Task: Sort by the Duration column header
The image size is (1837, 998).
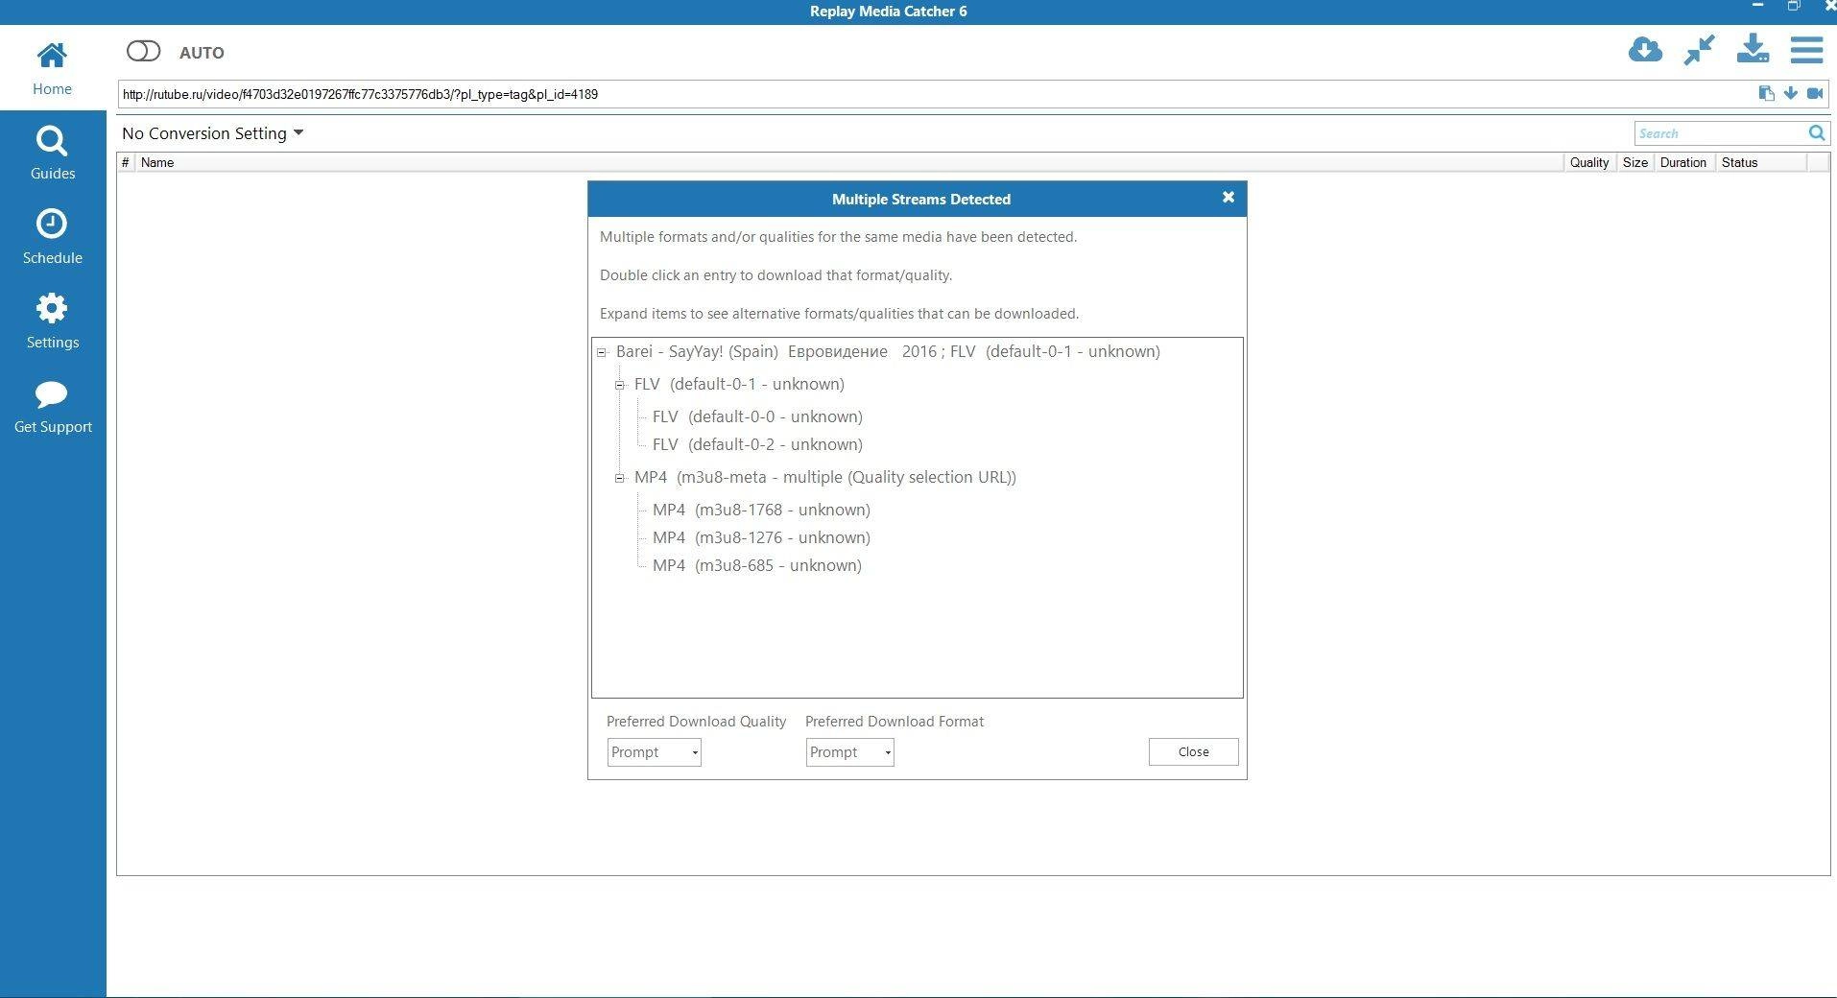Action: [x=1683, y=162]
